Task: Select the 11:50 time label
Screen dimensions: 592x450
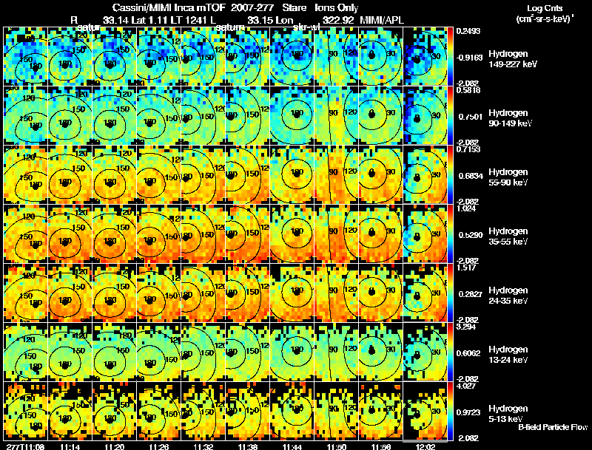Action: click(337, 446)
